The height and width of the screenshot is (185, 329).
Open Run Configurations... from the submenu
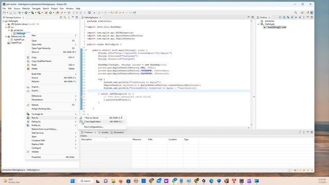click(102, 127)
